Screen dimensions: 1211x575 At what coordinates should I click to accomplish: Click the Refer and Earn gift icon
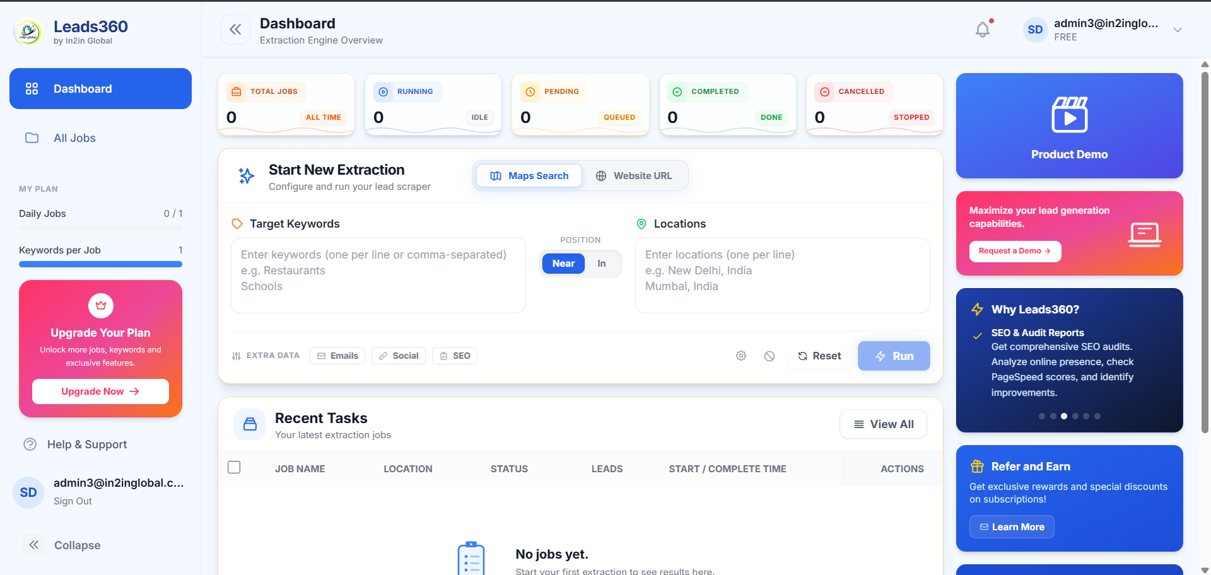pos(977,467)
